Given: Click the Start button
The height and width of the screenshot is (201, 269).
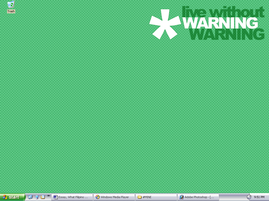Looking at the screenshot, I should [13, 197].
